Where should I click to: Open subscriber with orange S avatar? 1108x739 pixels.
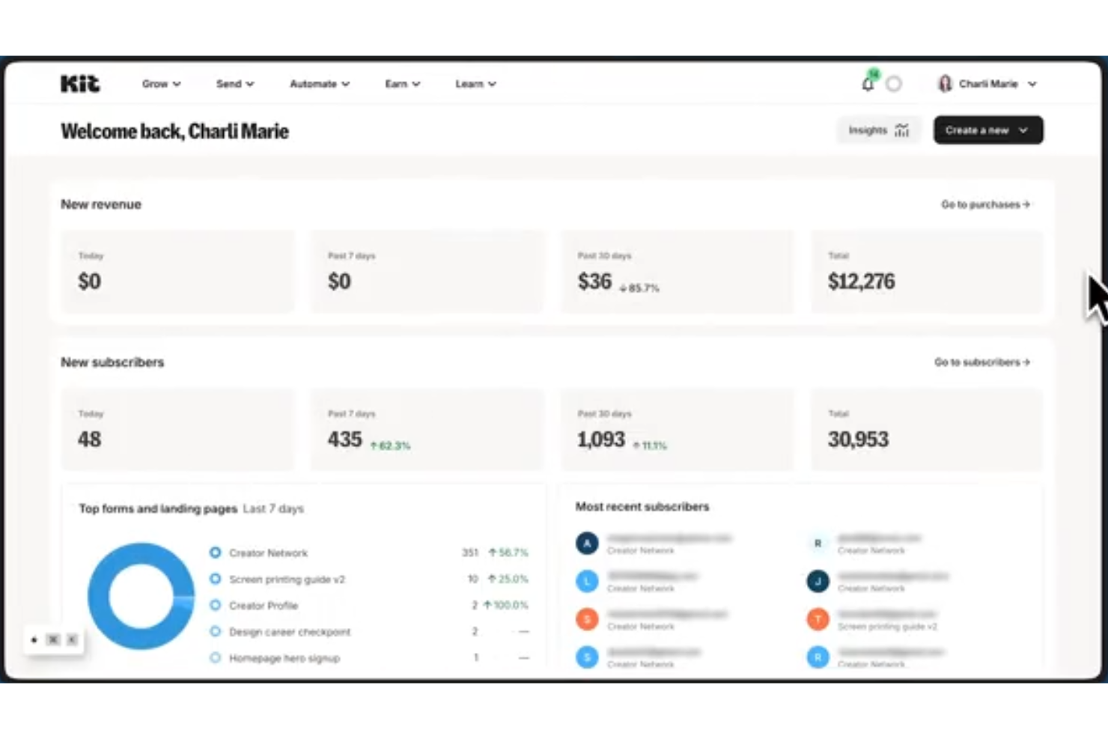coord(587,619)
